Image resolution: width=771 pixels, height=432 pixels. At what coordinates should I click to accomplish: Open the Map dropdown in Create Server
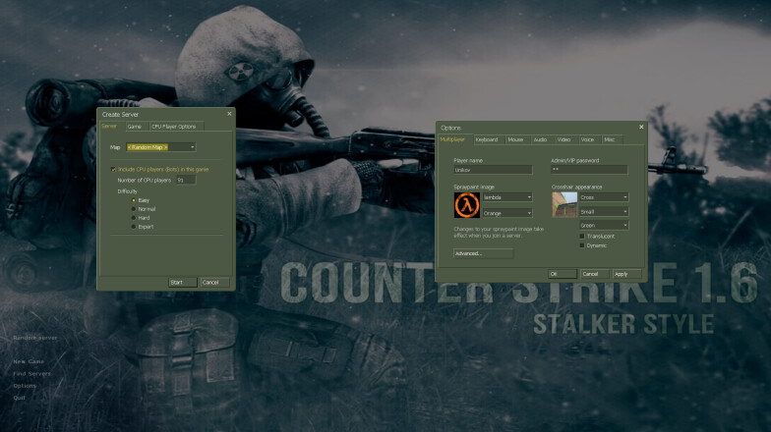161,147
